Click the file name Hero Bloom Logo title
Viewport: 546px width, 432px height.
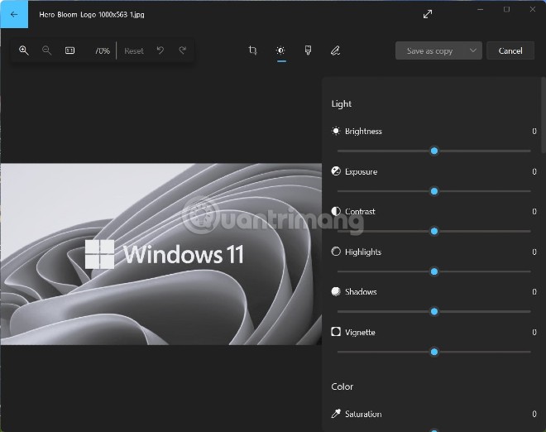[92, 15]
